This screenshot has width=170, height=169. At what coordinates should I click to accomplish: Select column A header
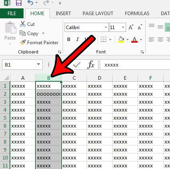[23, 78]
